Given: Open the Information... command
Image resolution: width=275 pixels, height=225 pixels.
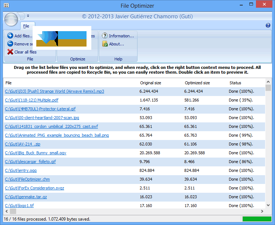Looking at the screenshot, I should point(121,36).
